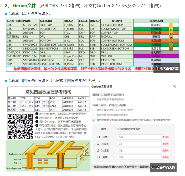Click the orange 顶层线路 color cell
The width and height of the screenshot is (185, 176).
156,33
